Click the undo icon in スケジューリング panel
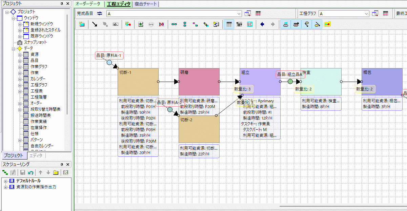Viewport: 407px width, 211px height. (x=30, y=173)
